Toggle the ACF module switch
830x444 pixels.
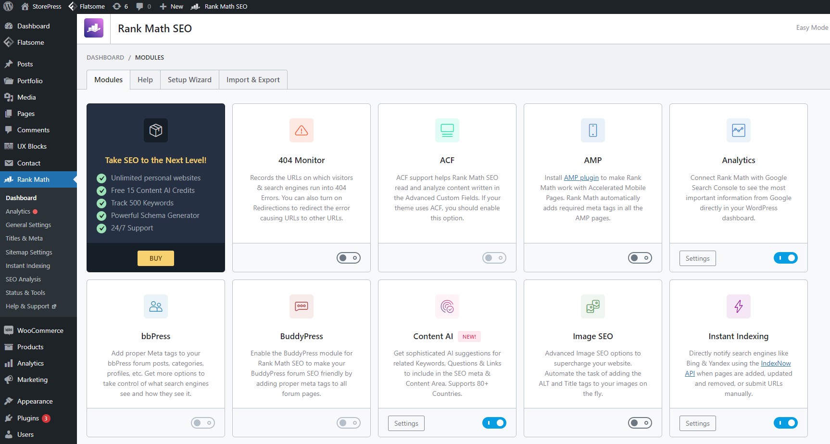pyautogui.click(x=494, y=258)
